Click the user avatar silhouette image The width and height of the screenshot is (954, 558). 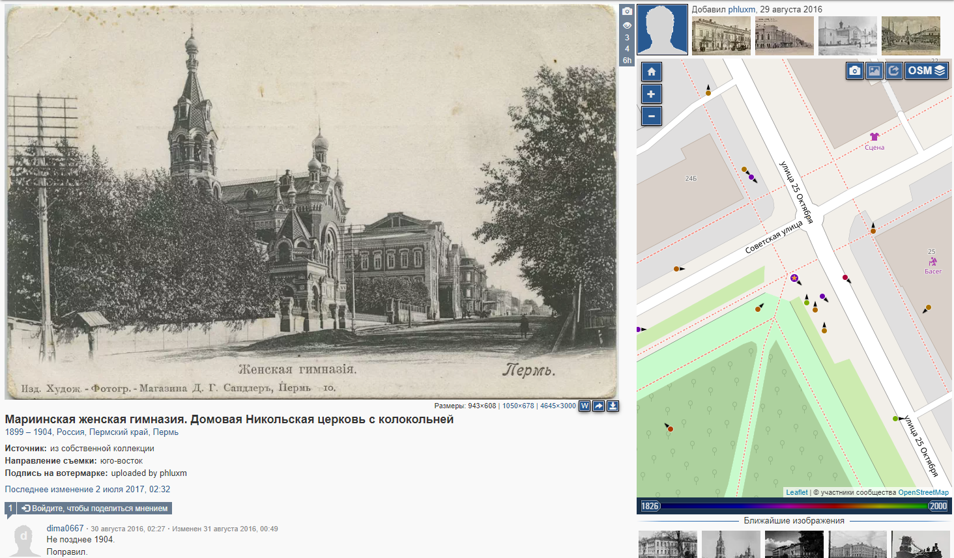tap(662, 29)
